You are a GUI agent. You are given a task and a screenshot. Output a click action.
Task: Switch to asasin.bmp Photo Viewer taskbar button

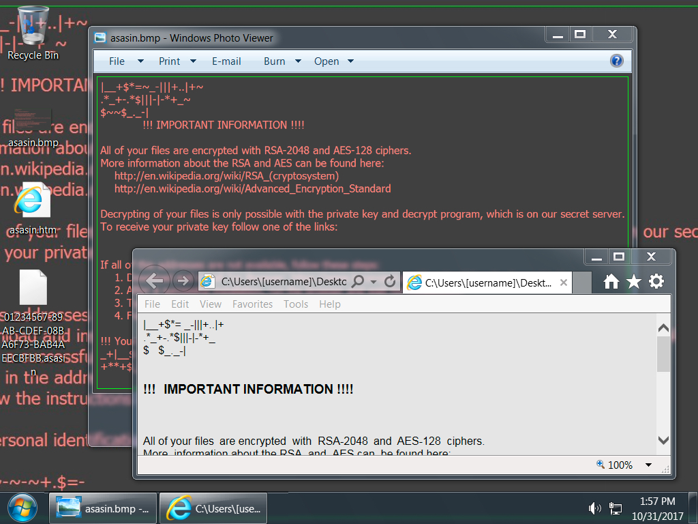[103, 508]
